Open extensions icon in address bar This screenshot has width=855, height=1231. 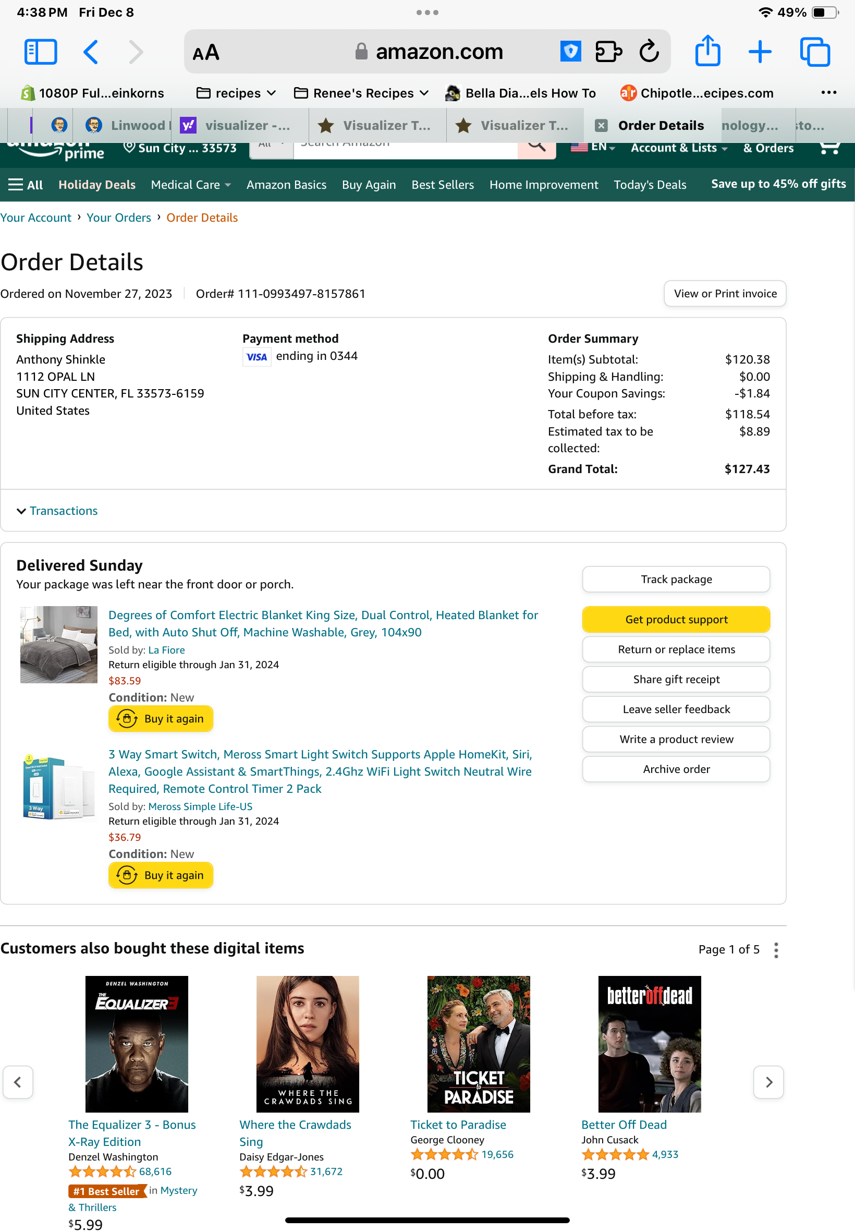pyautogui.click(x=608, y=52)
